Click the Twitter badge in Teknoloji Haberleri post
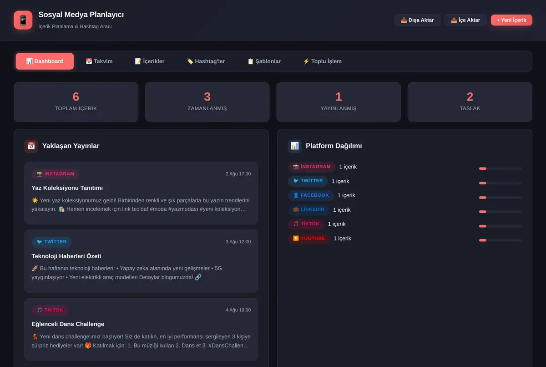 51,242
